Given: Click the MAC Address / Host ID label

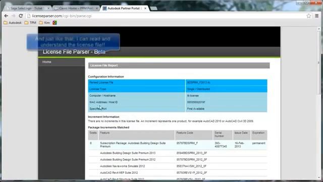Looking at the screenshot, I should click(x=103, y=102).
